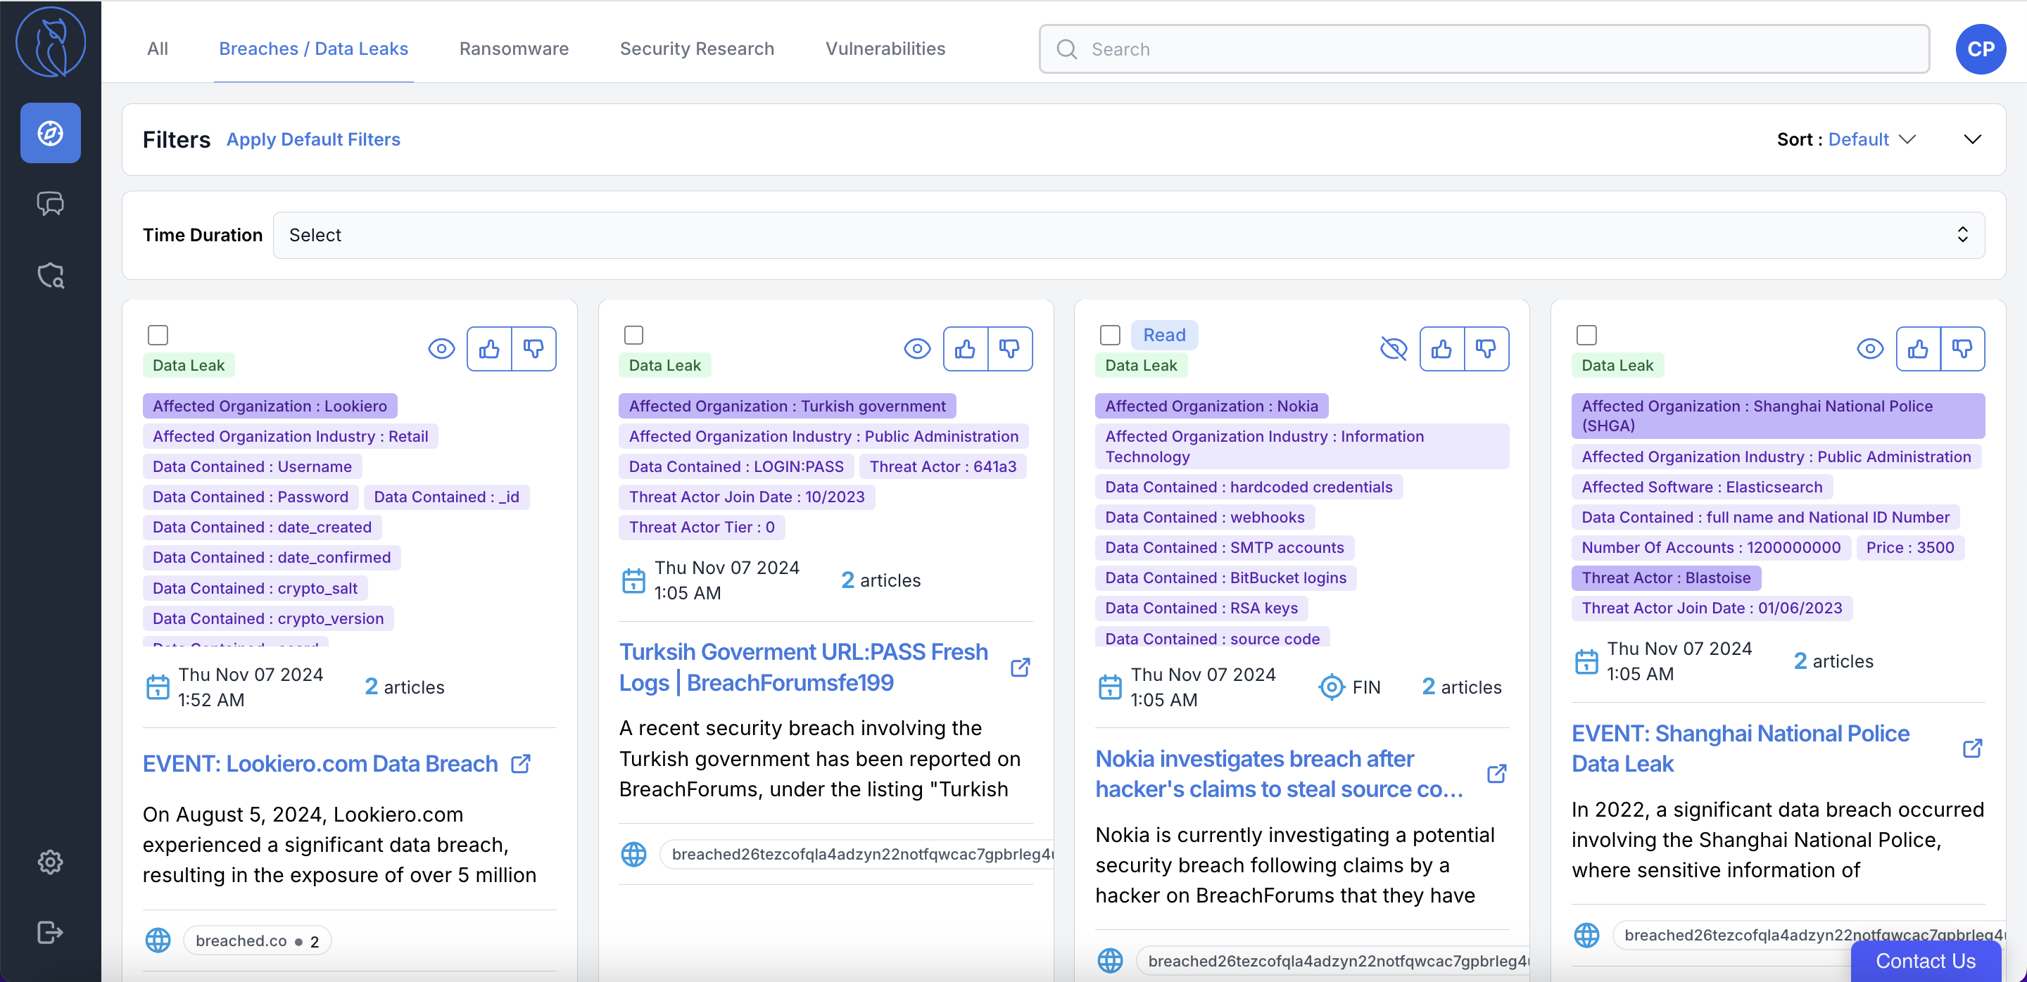The image size is (2027, 982).
Task: Open the chat bubbles sidebar icon
Action: pos(51,203)
